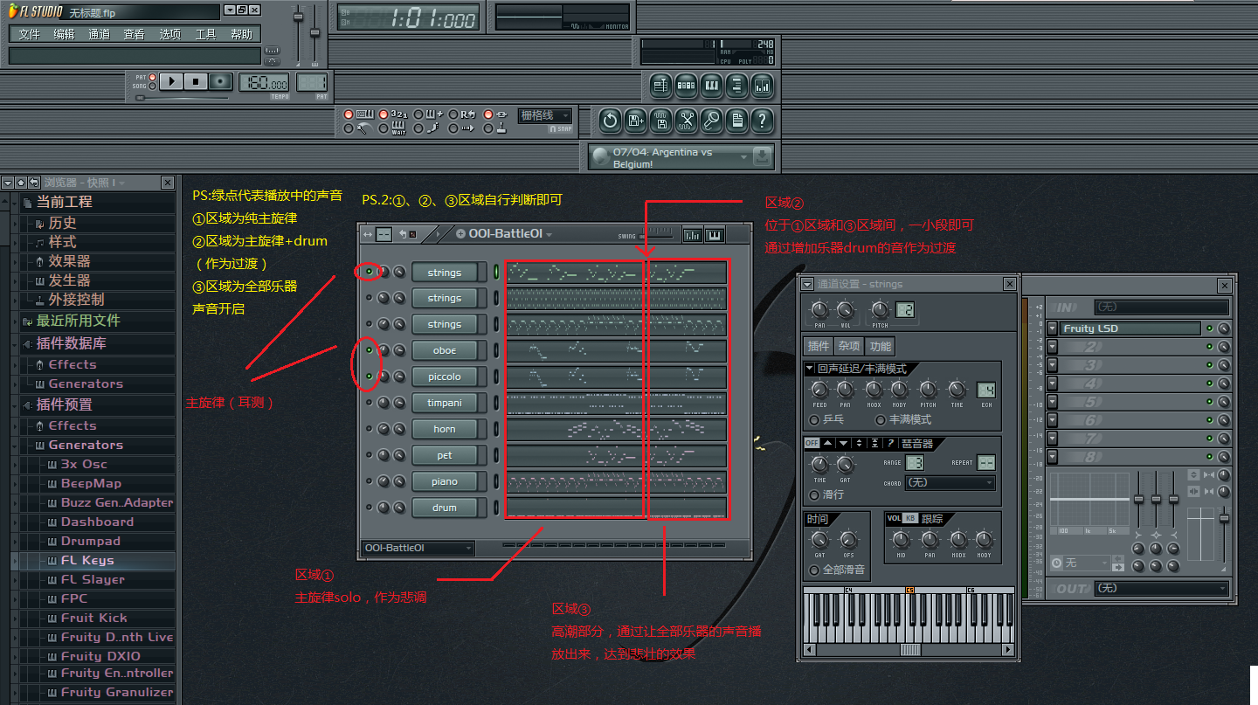Click the tempo display showing 160
Viewport: 1258px width, 705px height.
coord(265,83)
